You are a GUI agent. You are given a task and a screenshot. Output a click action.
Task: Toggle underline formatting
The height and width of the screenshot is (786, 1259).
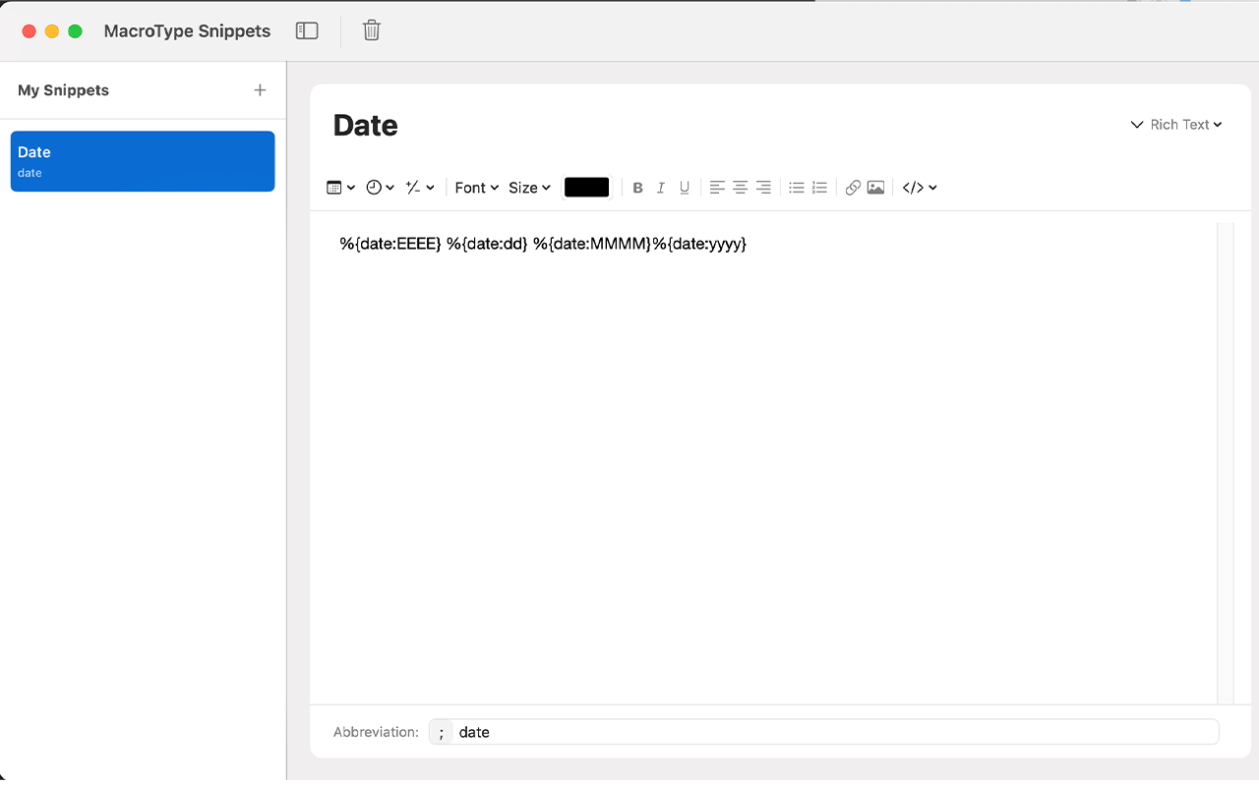coord(684,187)
